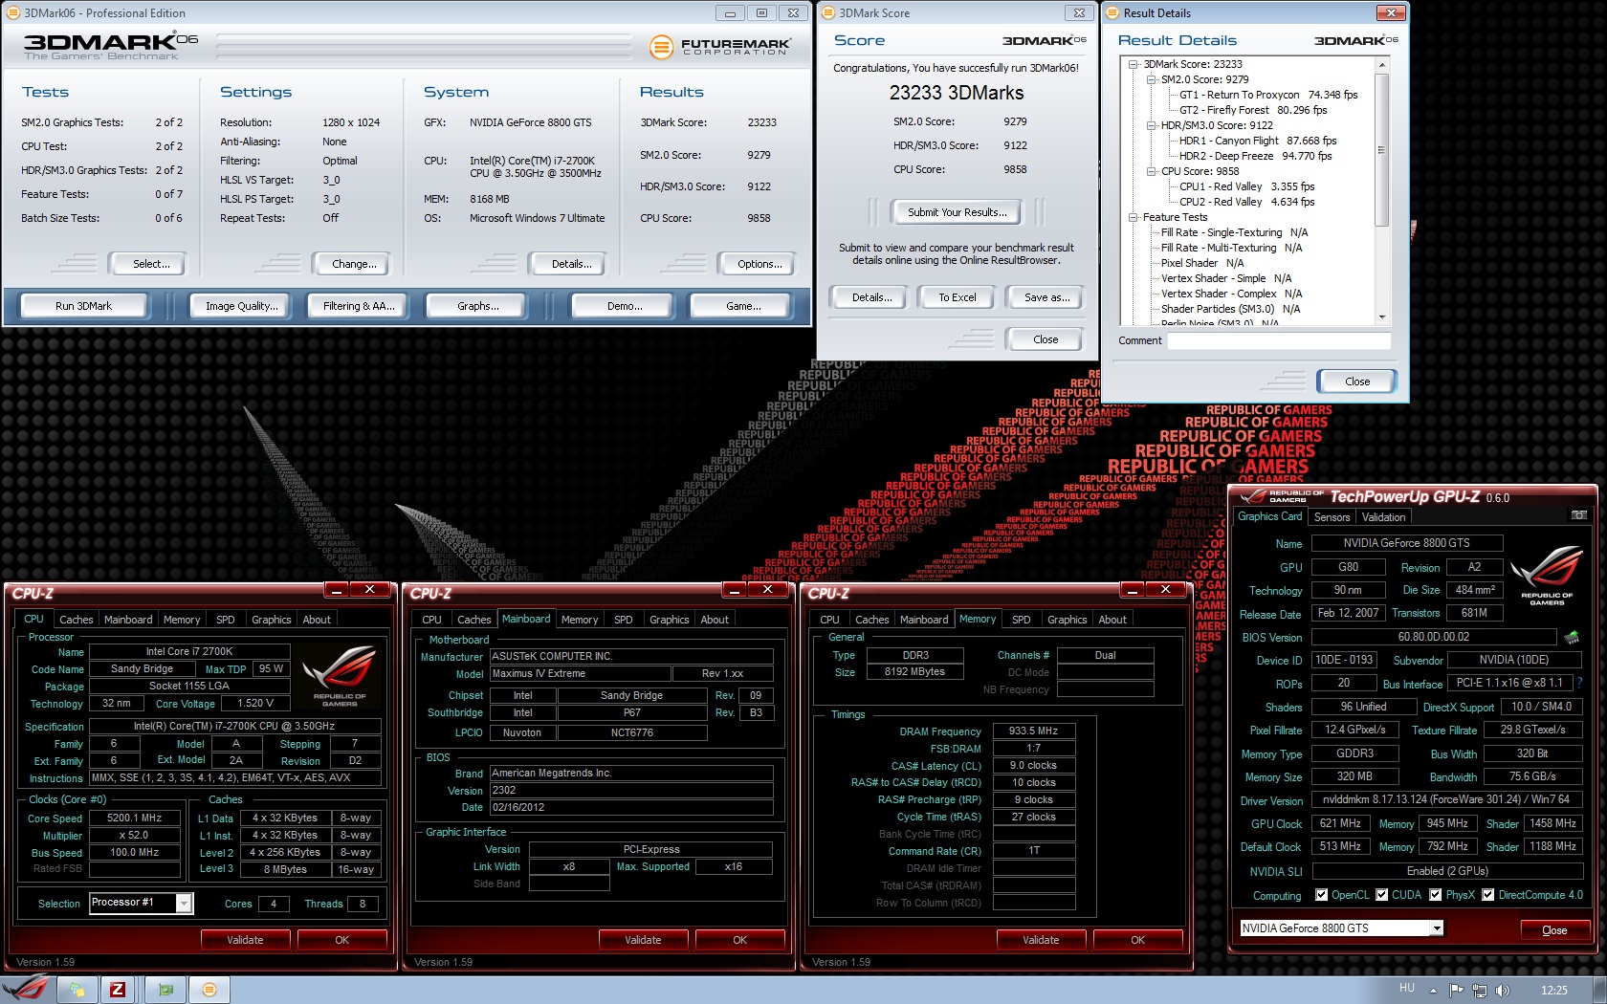Screen dimensions: 1607x1004
Task: Click the Futuremark Corporation logo
Action: click(x=719, y=46)
